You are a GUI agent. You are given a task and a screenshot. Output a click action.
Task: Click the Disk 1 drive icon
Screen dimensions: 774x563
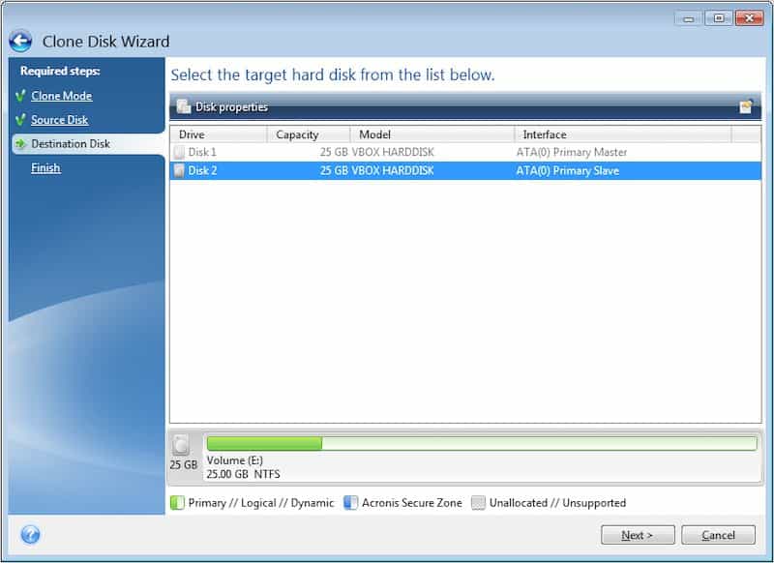(179, 152)
